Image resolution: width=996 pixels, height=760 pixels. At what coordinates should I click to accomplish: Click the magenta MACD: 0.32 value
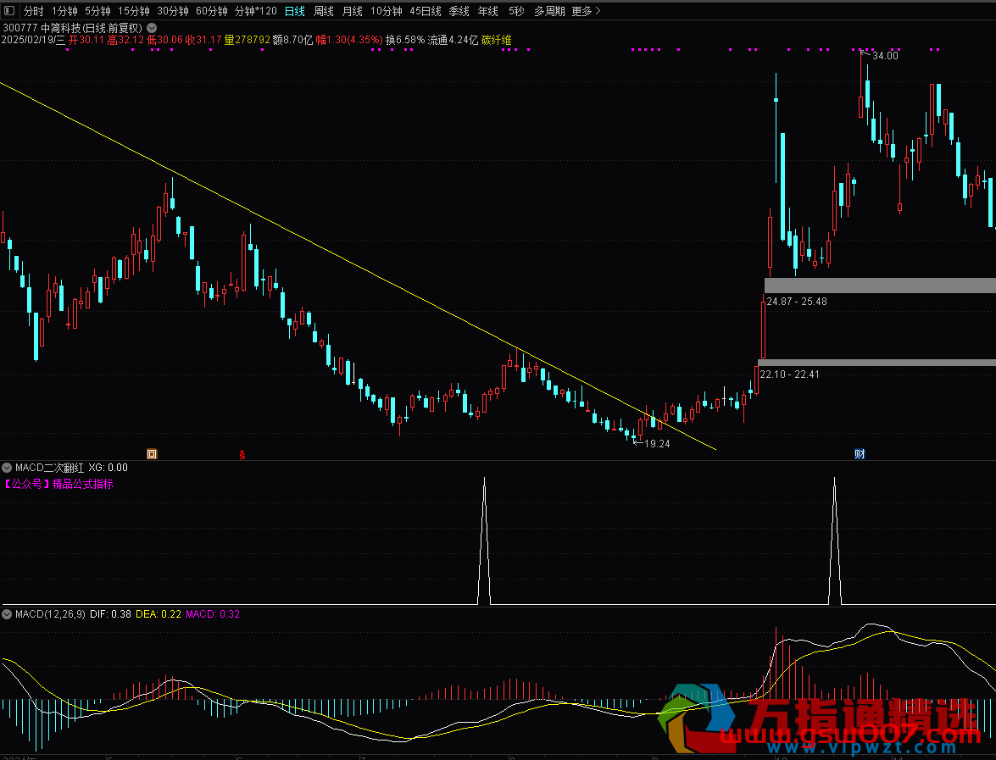[x=213, y=614]
